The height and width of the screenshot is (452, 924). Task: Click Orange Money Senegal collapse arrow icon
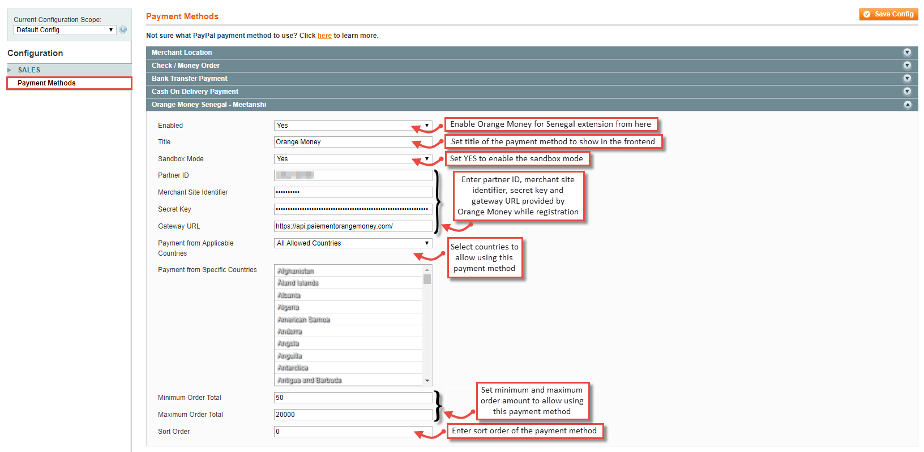point(907,105)
